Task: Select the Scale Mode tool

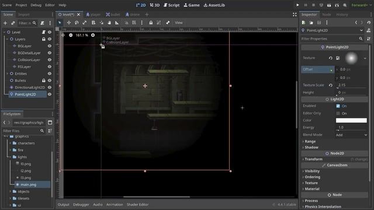Action: [x=84, y=23]
